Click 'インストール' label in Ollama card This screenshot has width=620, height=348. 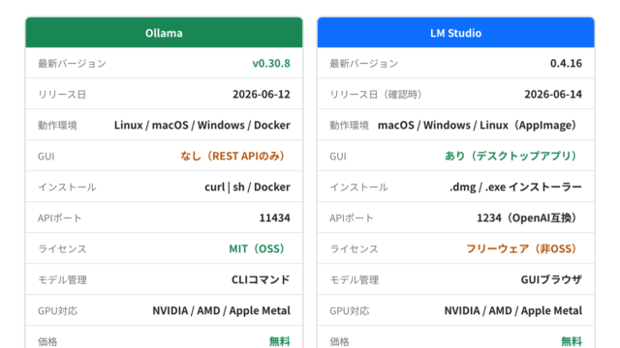coord(67,187)
